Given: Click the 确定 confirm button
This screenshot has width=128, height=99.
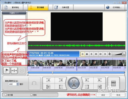Looking at the screenshot, I should click(103, 95).
